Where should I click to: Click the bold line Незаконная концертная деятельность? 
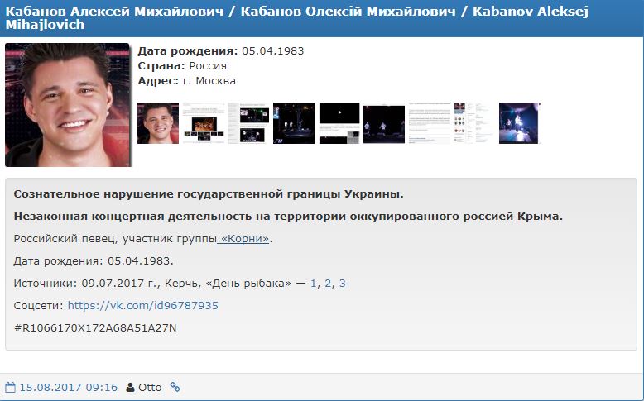tap(288, 216)
